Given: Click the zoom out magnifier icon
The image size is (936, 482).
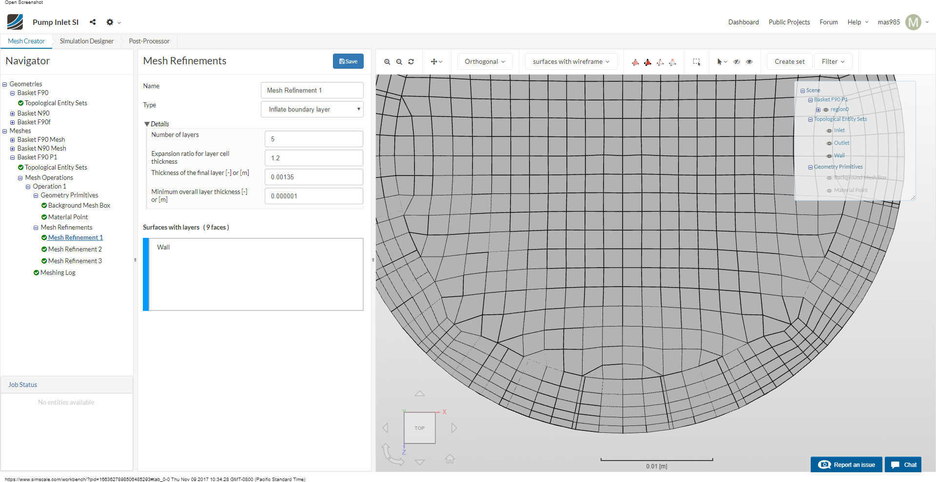Looking at the screenshot, I should coord(399,62).
